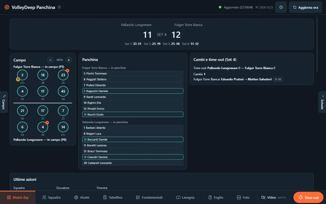Open the Foto tab
This screenshot has height=204, width=326.
tap(243, 197)
